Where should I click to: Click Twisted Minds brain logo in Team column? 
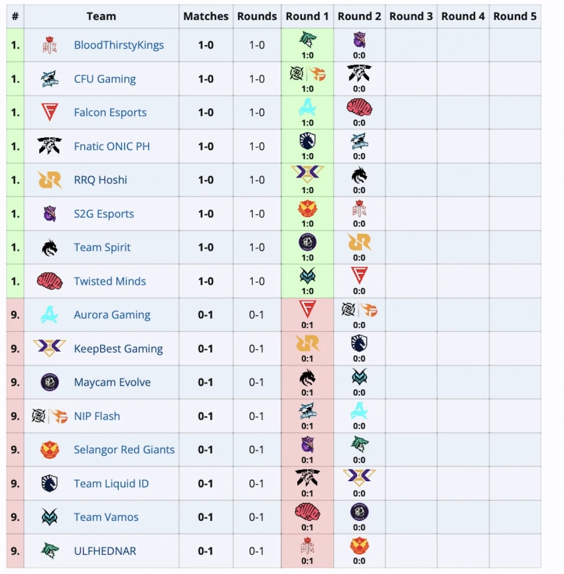50,281
